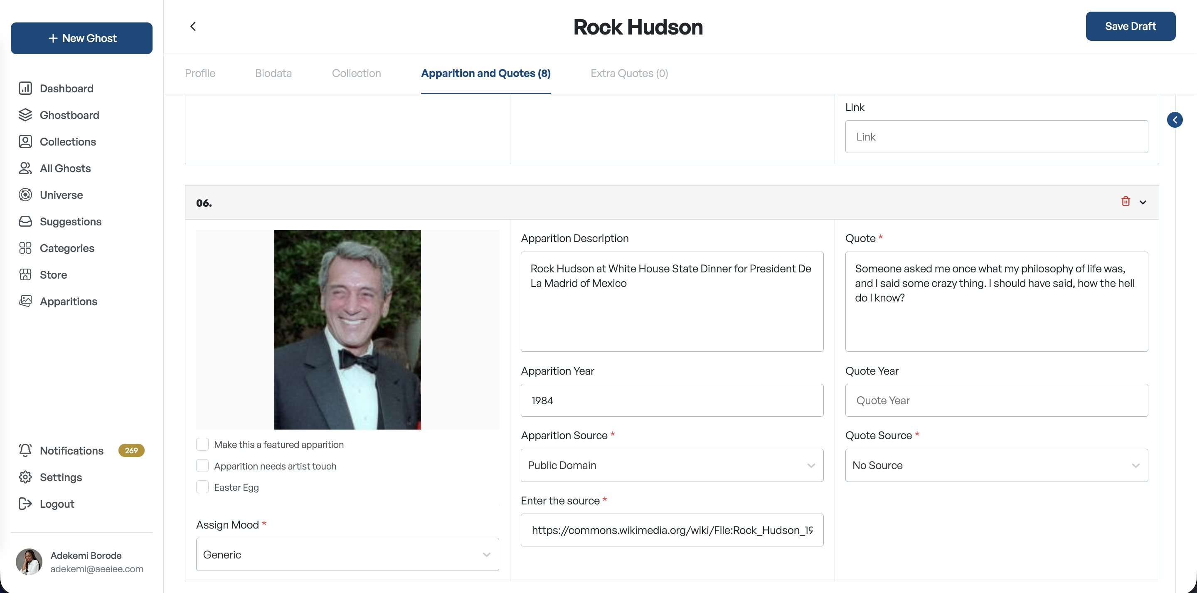Collapse section 06 with the chevron
1197x593 pixels.
click(x=1143, y=202)
